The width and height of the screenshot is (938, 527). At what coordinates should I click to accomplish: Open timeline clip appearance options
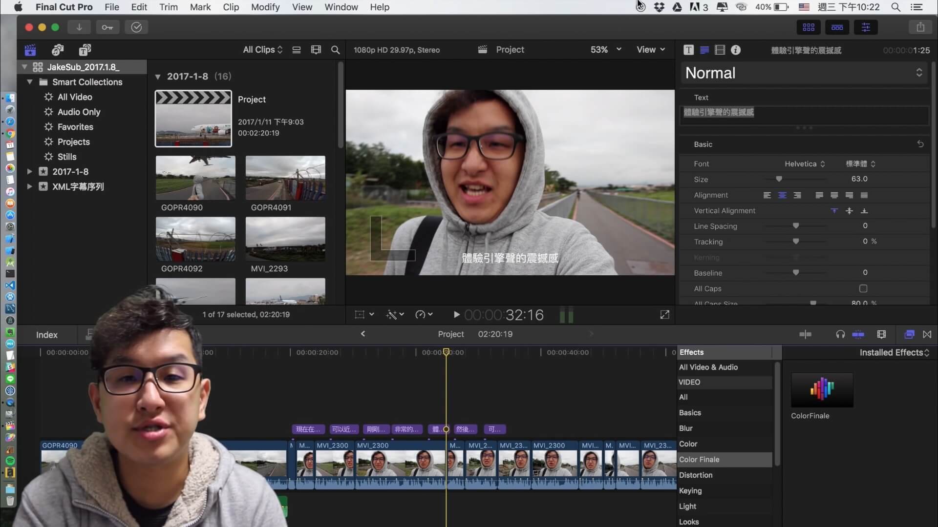tap(881, 334)
